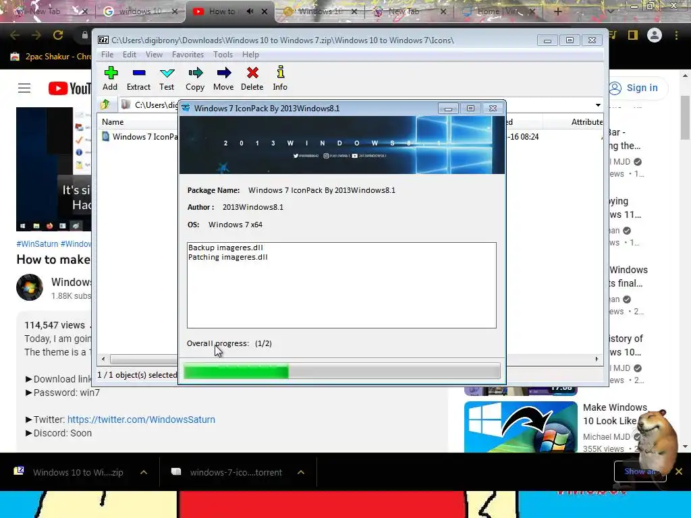Run Test from the 7-Zip toolbar
Screen dimensions: 691x518
(167, 78)
